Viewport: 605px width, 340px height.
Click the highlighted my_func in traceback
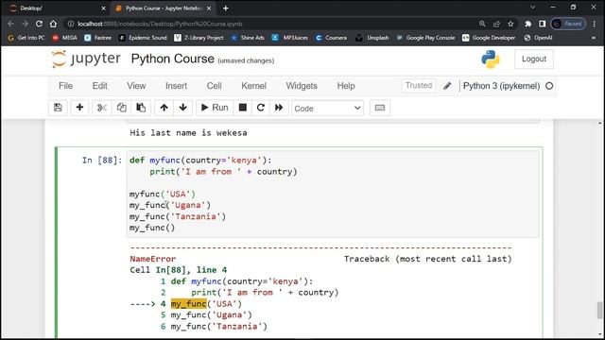189,304
